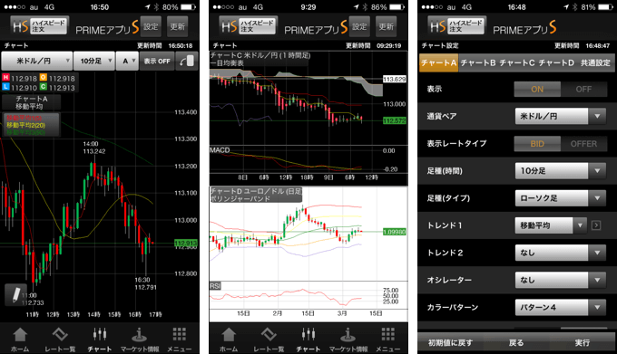Open the ローソク足 chart type selector
Image resolution: width=617 pixels, height=354 pixels.
coord(561,198)
